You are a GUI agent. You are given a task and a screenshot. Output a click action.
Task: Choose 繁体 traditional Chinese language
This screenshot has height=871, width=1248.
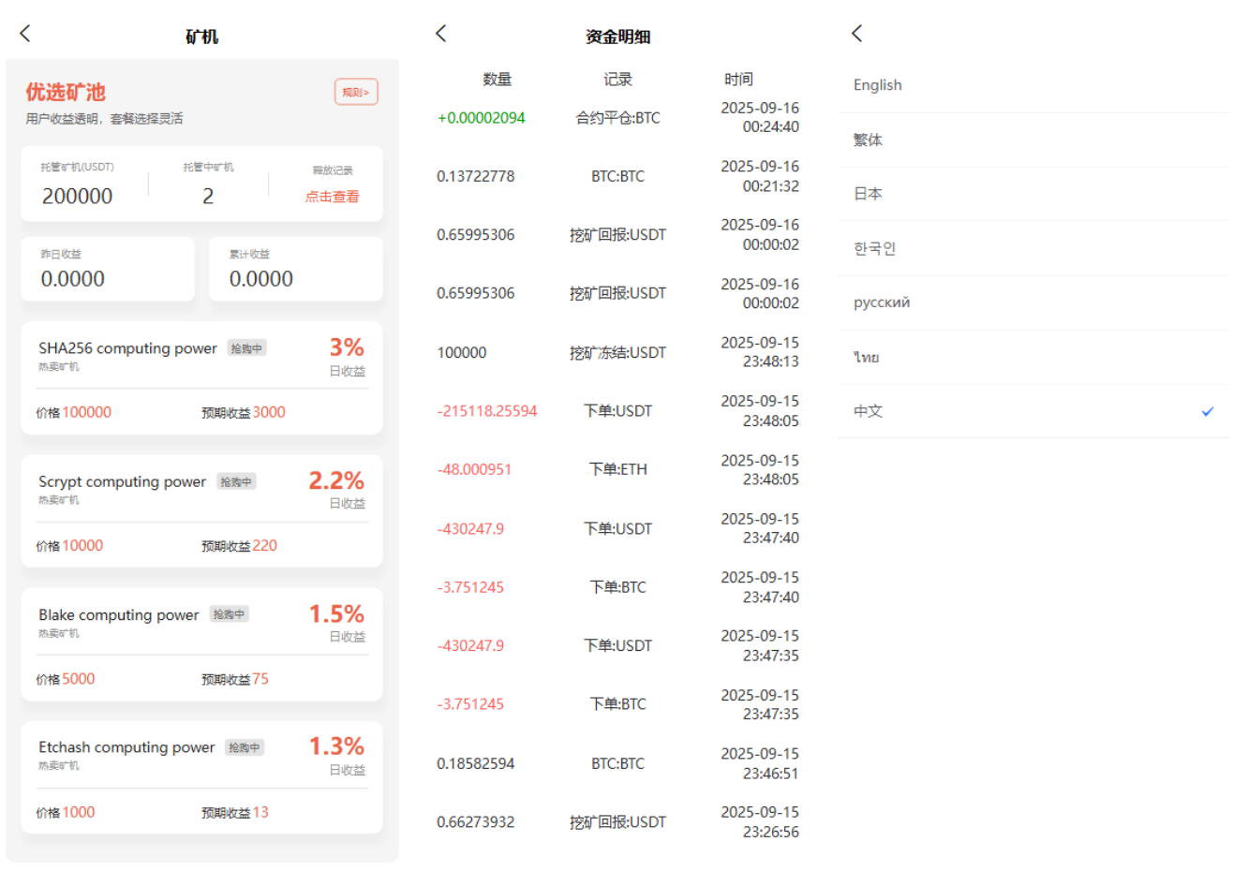coord(868,140)
